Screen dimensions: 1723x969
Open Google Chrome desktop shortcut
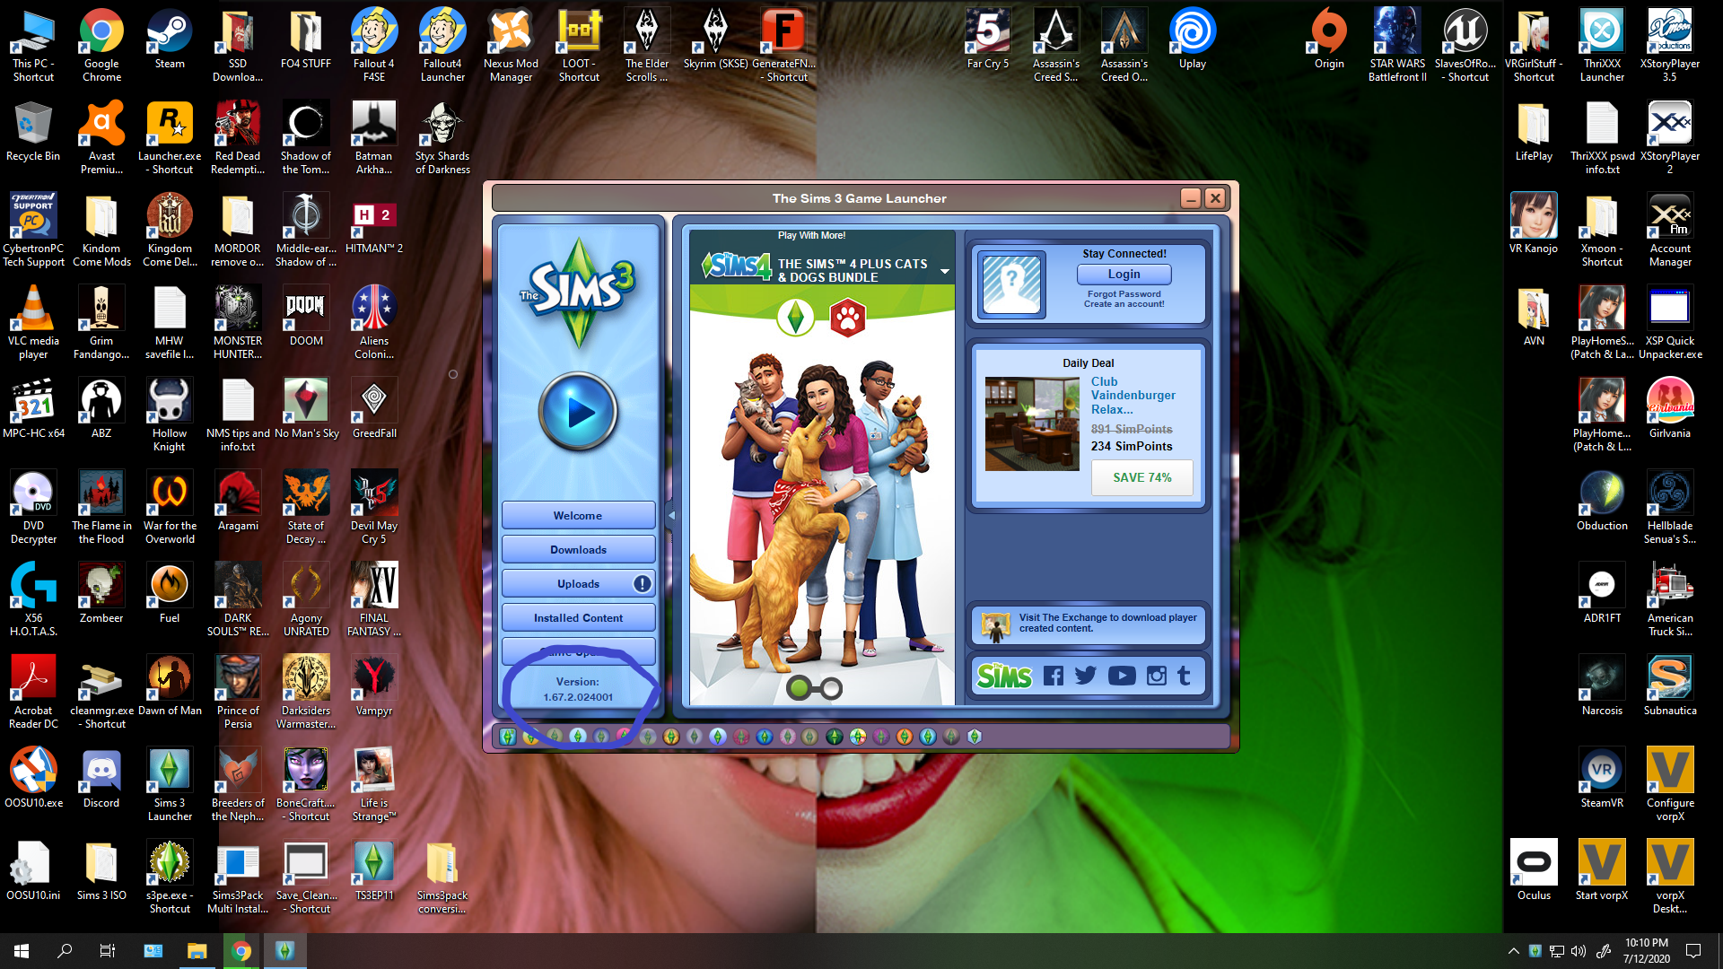click(x=101, y=45)
